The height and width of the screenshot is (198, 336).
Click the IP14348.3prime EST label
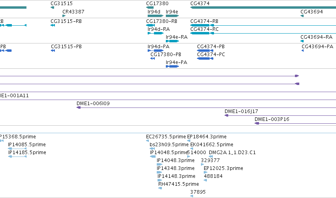coord(175,168)
